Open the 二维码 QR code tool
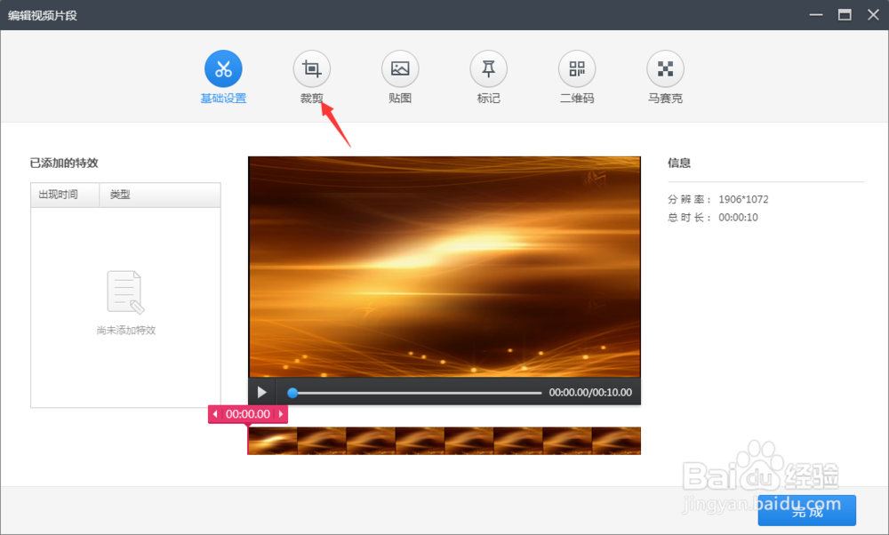The image size is (889, 535). tap(577, 69)
